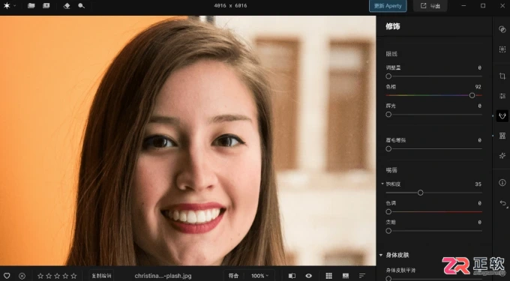This screenshot has width=510, height=281.
Task: Open the adjustment sliders tool in sidebar
Action: (502, 96)
